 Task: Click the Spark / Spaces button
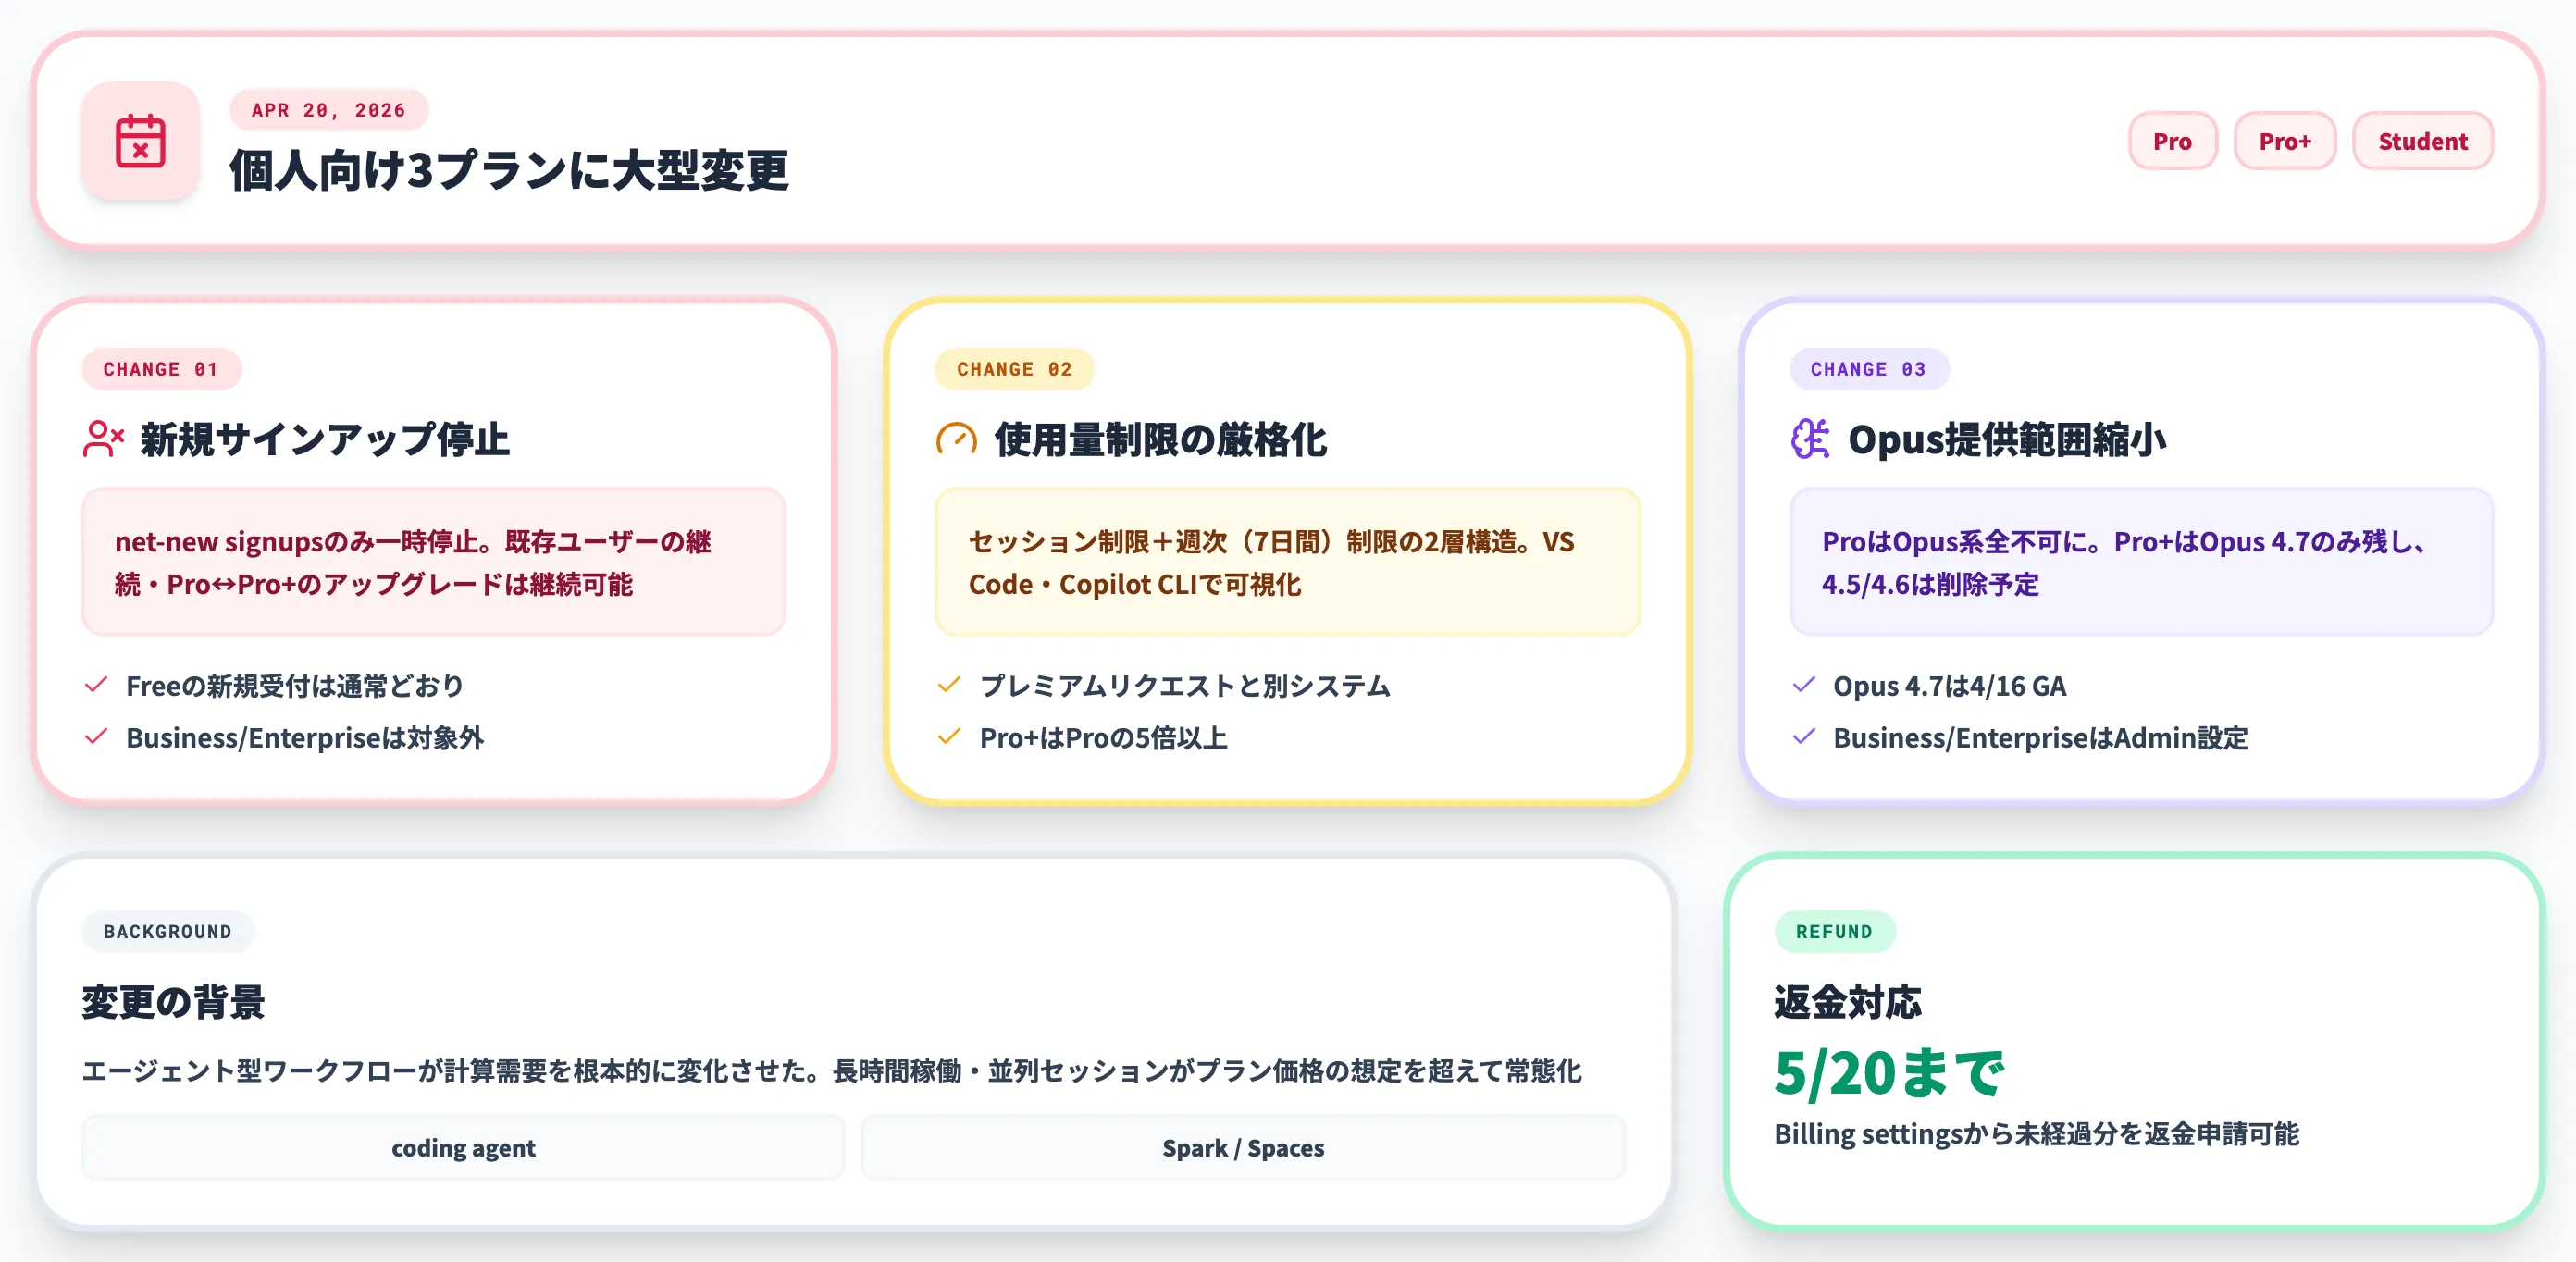(1243, 1147)
